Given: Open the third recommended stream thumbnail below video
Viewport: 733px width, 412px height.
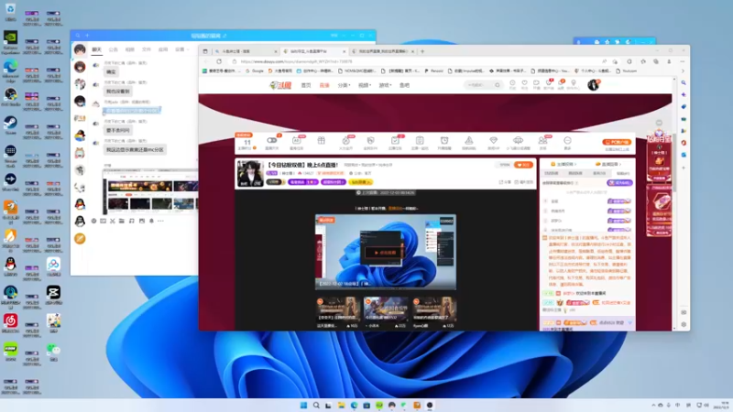Looking at the screenshot, I should click(x=433, y=309).
